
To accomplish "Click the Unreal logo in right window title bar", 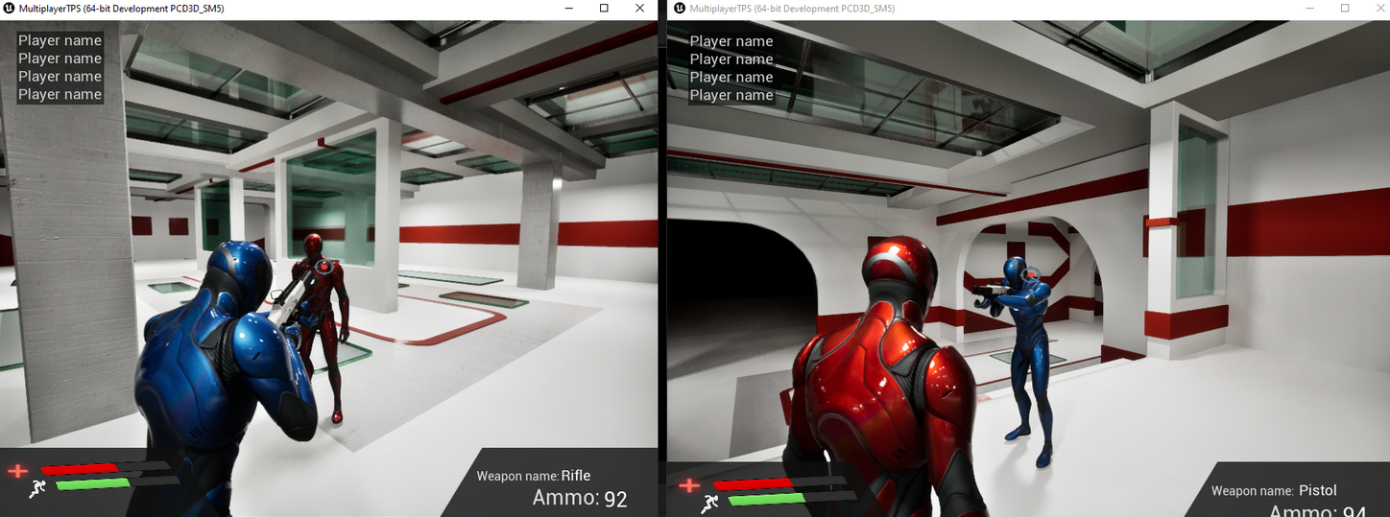I will [x=680, y=8].
